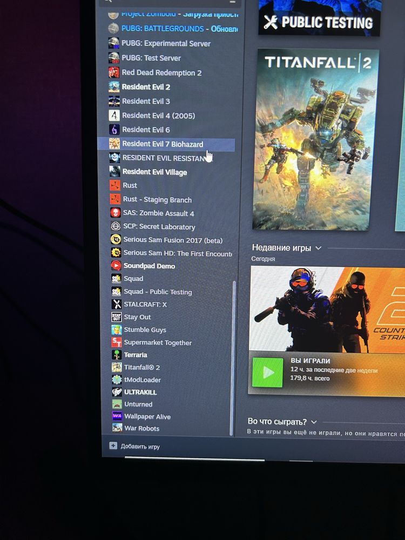This screenshot has width=405, height=540.
Task: Click the PUBG: Test Server game icon
Action: point(114,58)
